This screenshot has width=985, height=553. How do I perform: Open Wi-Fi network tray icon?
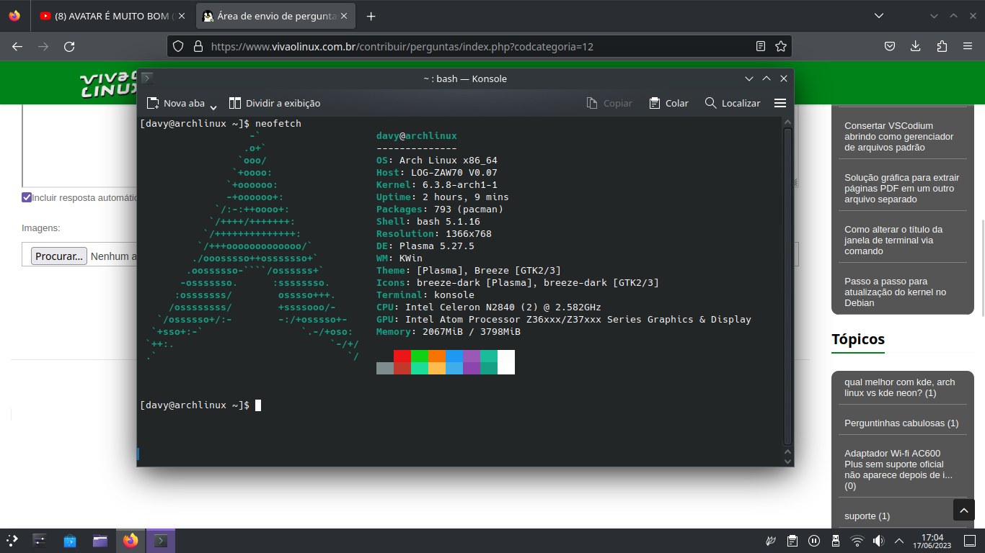tap(857, 540)
